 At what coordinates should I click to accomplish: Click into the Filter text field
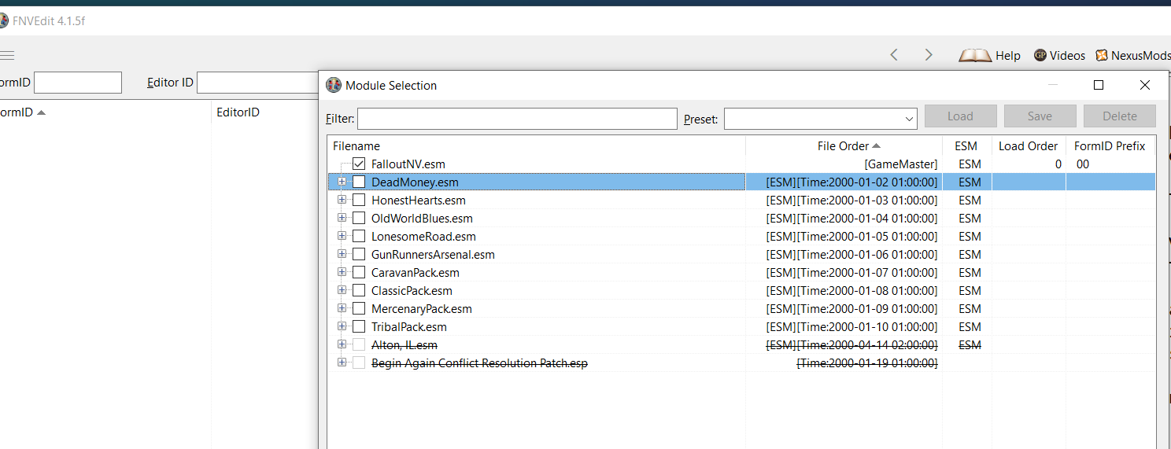[x=517, y=119]
